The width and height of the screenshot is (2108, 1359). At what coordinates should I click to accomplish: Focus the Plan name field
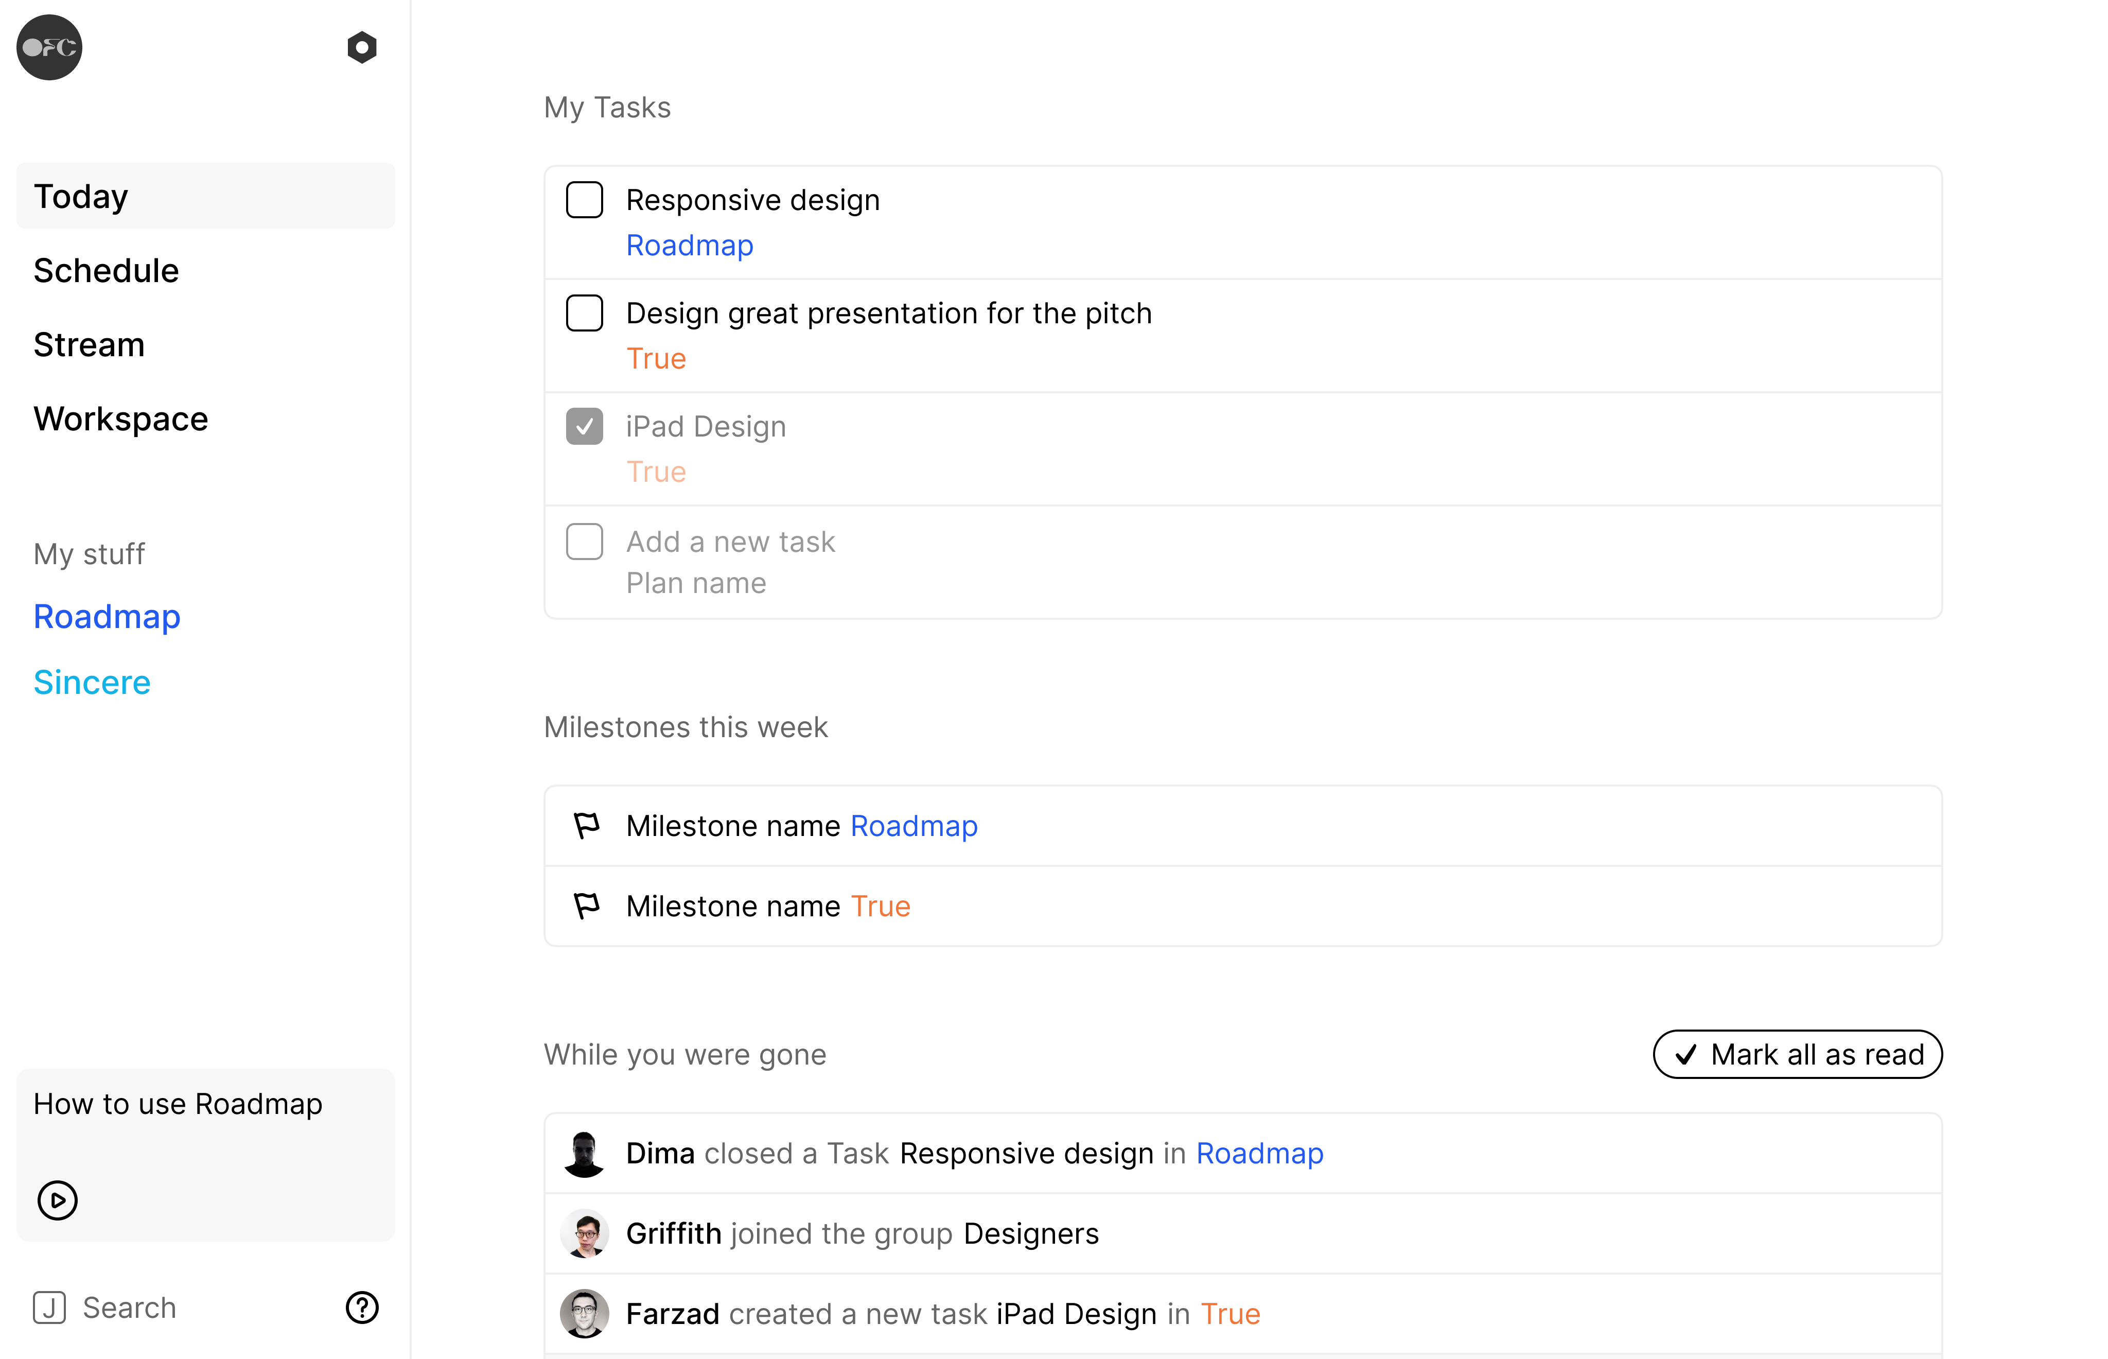tap(696, 583)
